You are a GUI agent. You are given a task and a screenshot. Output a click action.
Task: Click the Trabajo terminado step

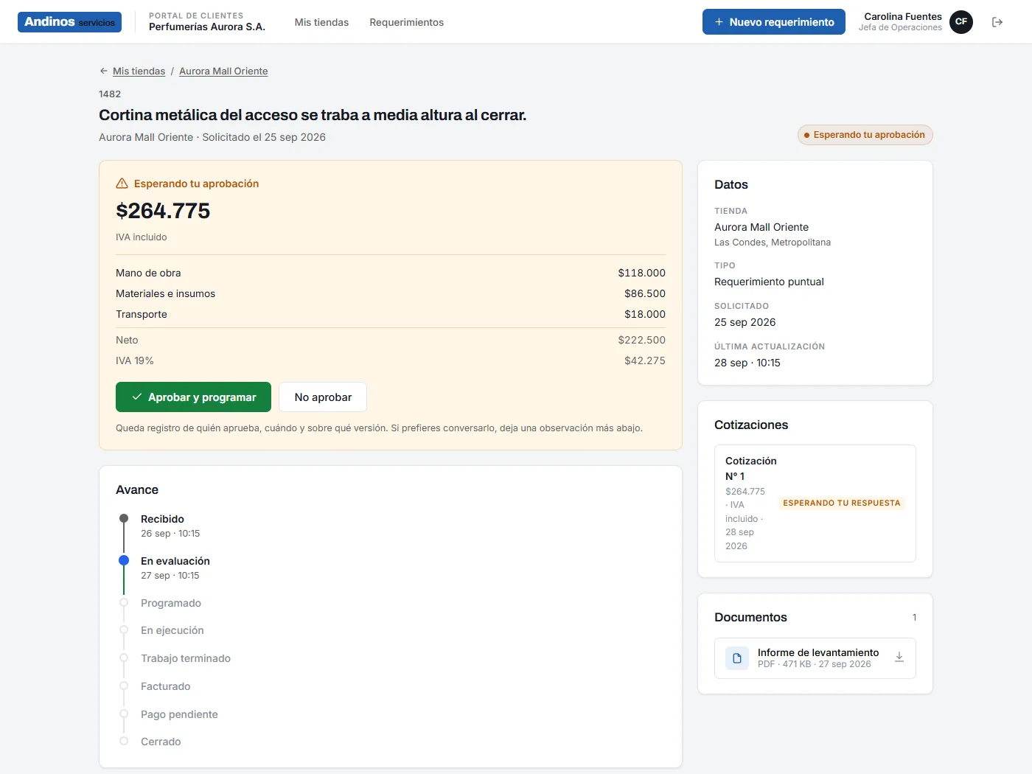pyautogui.click(x=186, y=658)
